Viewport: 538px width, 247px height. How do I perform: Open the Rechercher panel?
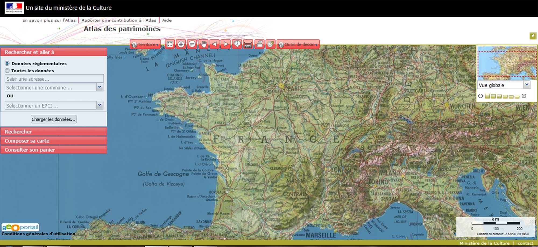tap(54, 132)
